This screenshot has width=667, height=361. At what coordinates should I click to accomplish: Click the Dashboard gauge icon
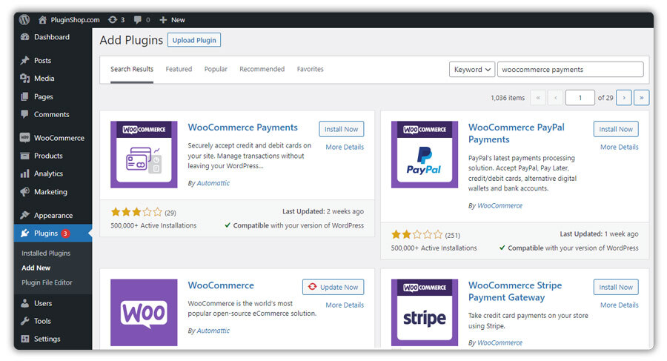pyautogui.click(x=24, y=37)
